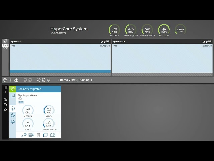Screen dimensions: 214x161
Task: Open the console for Debian13-migrated
Action: point(13,96)
